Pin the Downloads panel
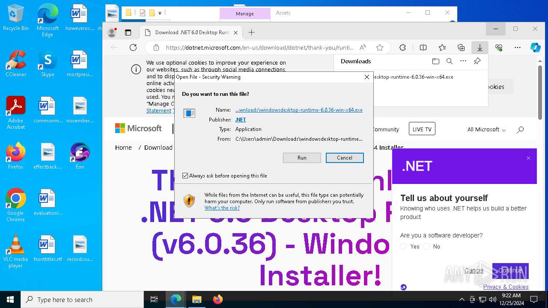This screenshot has width=548, height=308. point(477,61)
